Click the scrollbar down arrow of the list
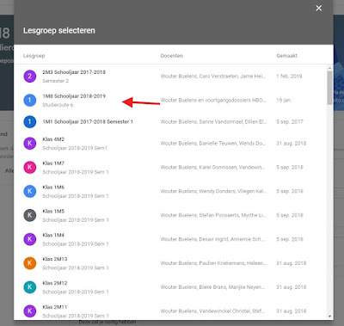The height and width of the screenshot is (326, 344). click(329, 317)
